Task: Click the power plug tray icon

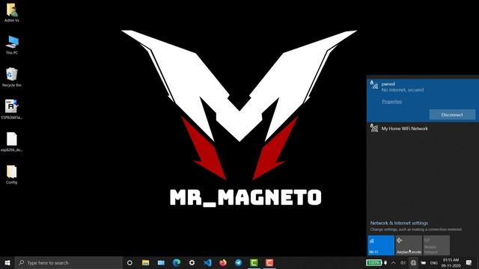Action: tap(385, 262)
